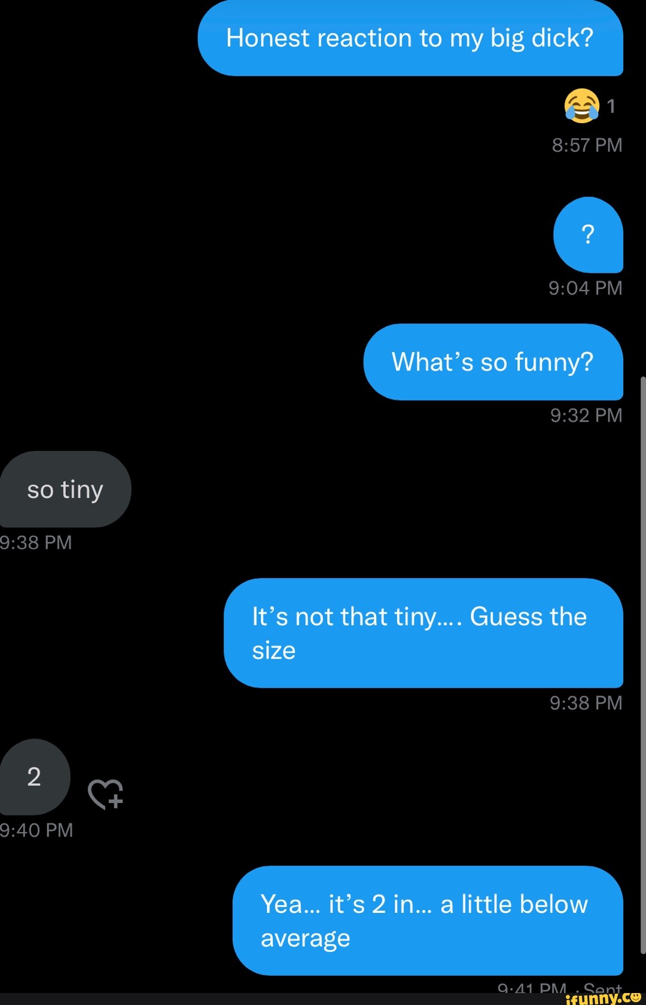Tap the add reaction heart icon
The height and width of the screenshot is (1005, 646).
(x=106, y=795)
